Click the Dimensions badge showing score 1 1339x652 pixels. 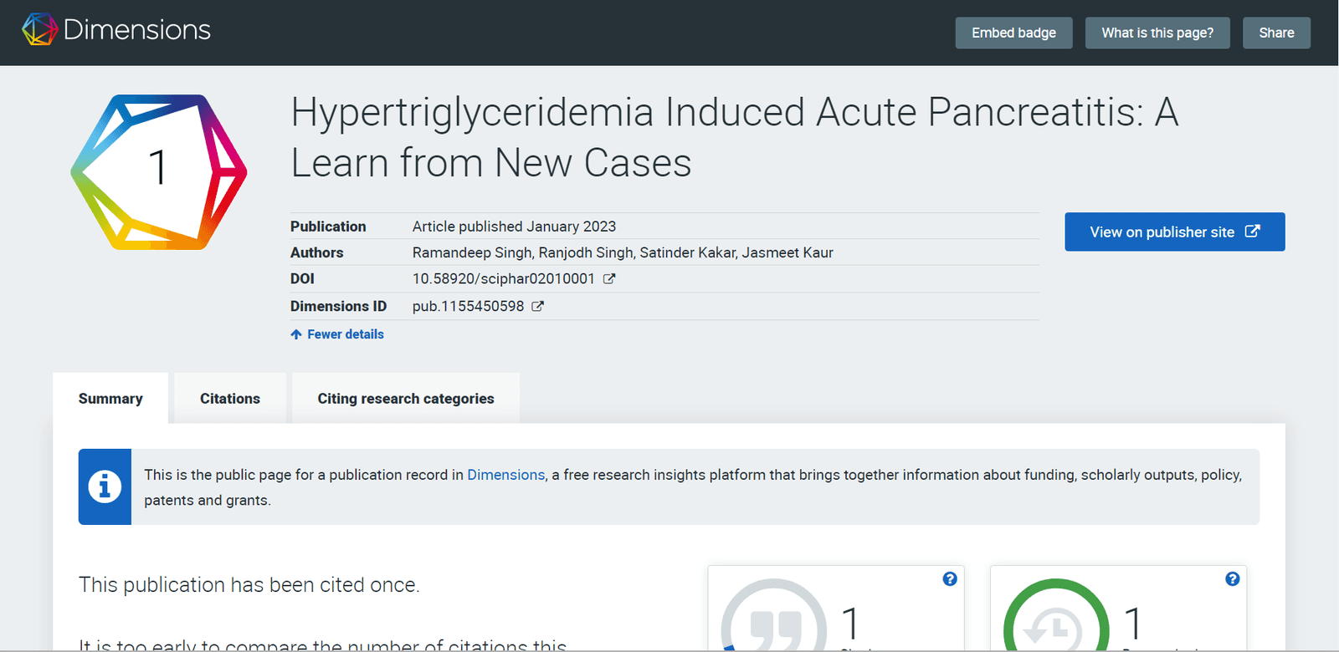[159, 171]
